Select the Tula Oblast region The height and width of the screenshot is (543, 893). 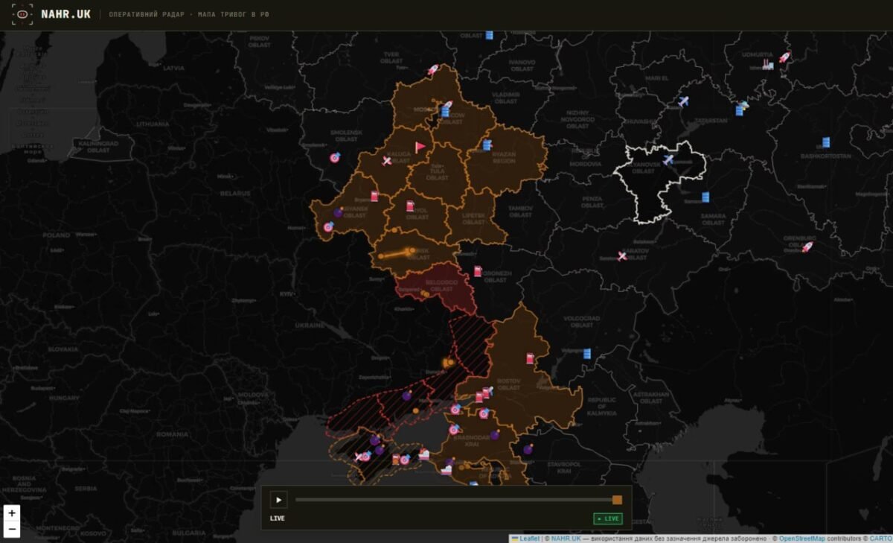(438, 174)
